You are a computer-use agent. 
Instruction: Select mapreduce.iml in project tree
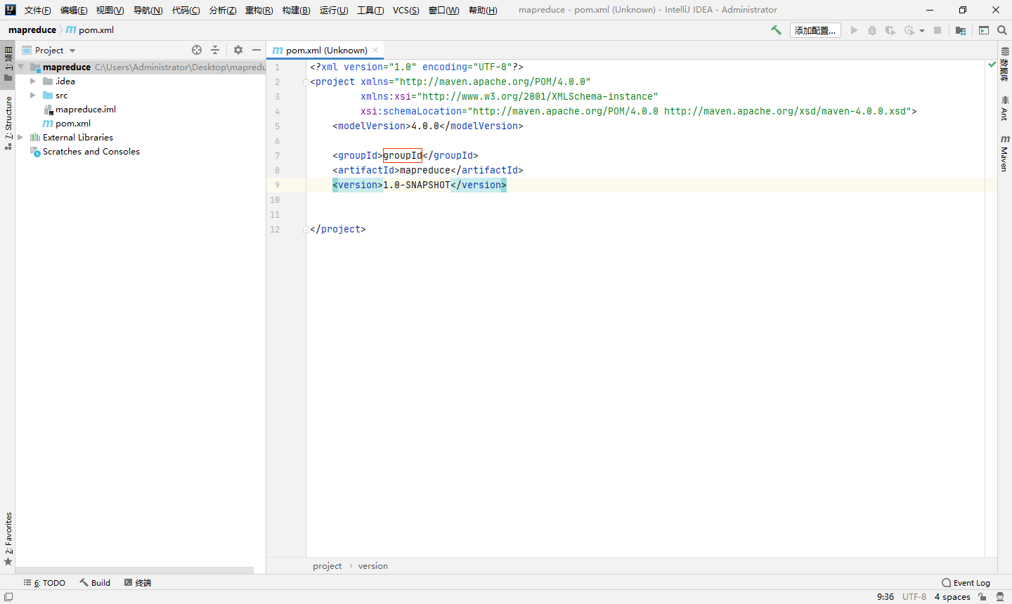86,109
